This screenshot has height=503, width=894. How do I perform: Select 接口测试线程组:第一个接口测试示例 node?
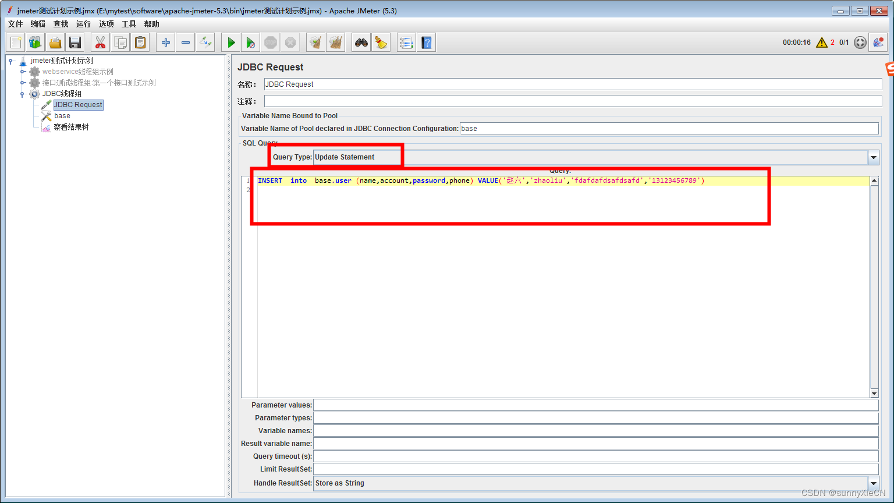(99, 83)
